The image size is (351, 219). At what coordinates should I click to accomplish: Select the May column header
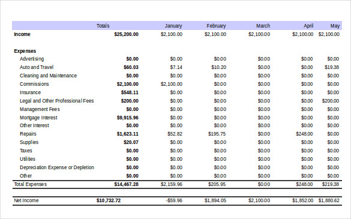click(x=335, y=26)
